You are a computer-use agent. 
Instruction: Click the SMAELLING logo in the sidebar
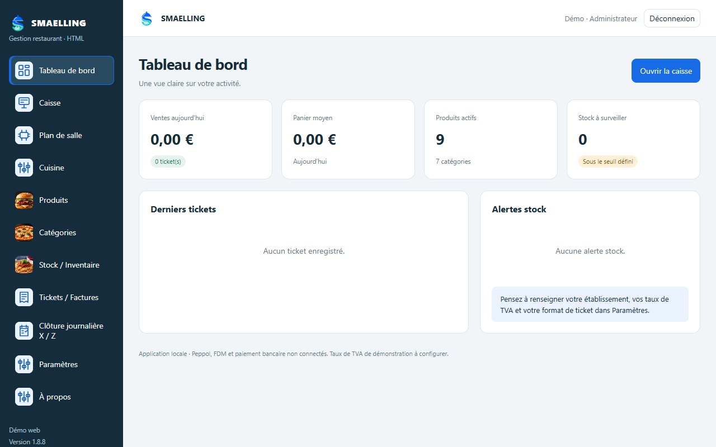18,23
